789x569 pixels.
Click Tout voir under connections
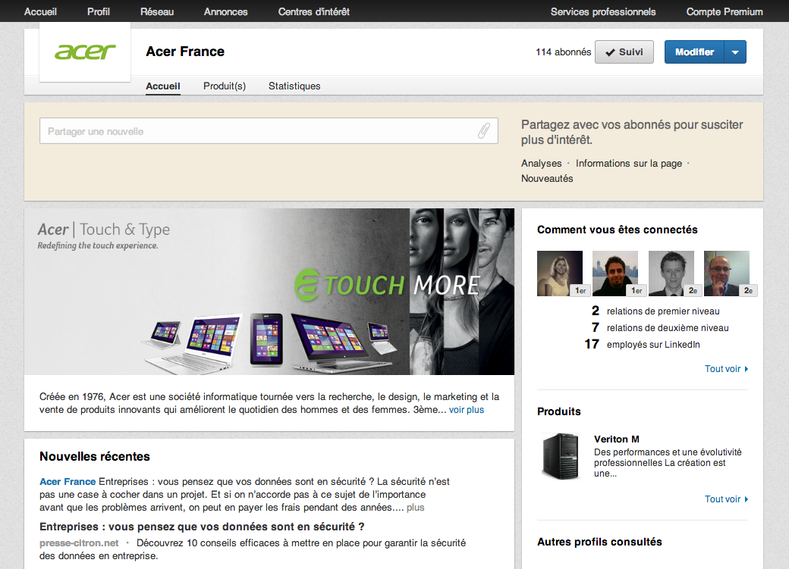click(x=726, y=369)
